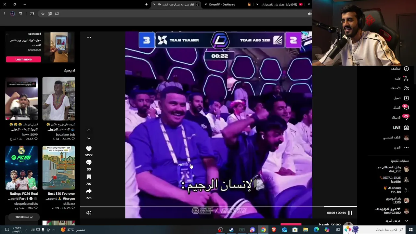Open the sponsored ad three-dot options
The width and height of the screenshot is (416, 234).
pos(8,34)
